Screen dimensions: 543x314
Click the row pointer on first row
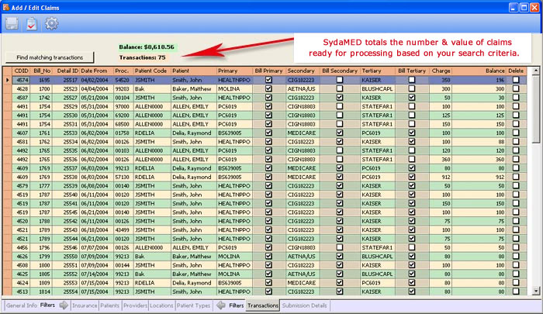click(8, 80)
